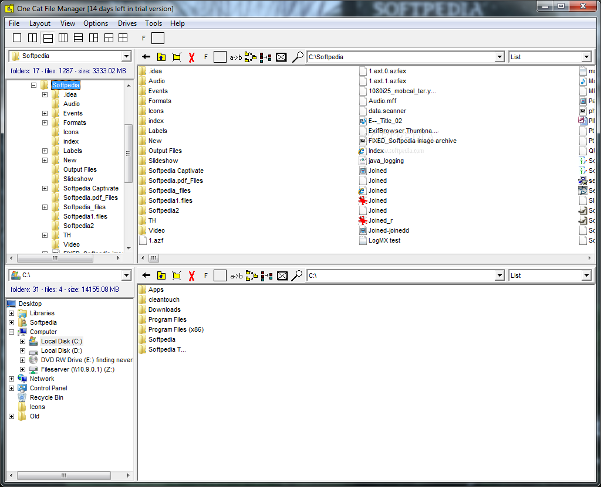Select the layout icon with one left and two right panes
The height and width of the screenshot is (487, 601).
point(93,38)
